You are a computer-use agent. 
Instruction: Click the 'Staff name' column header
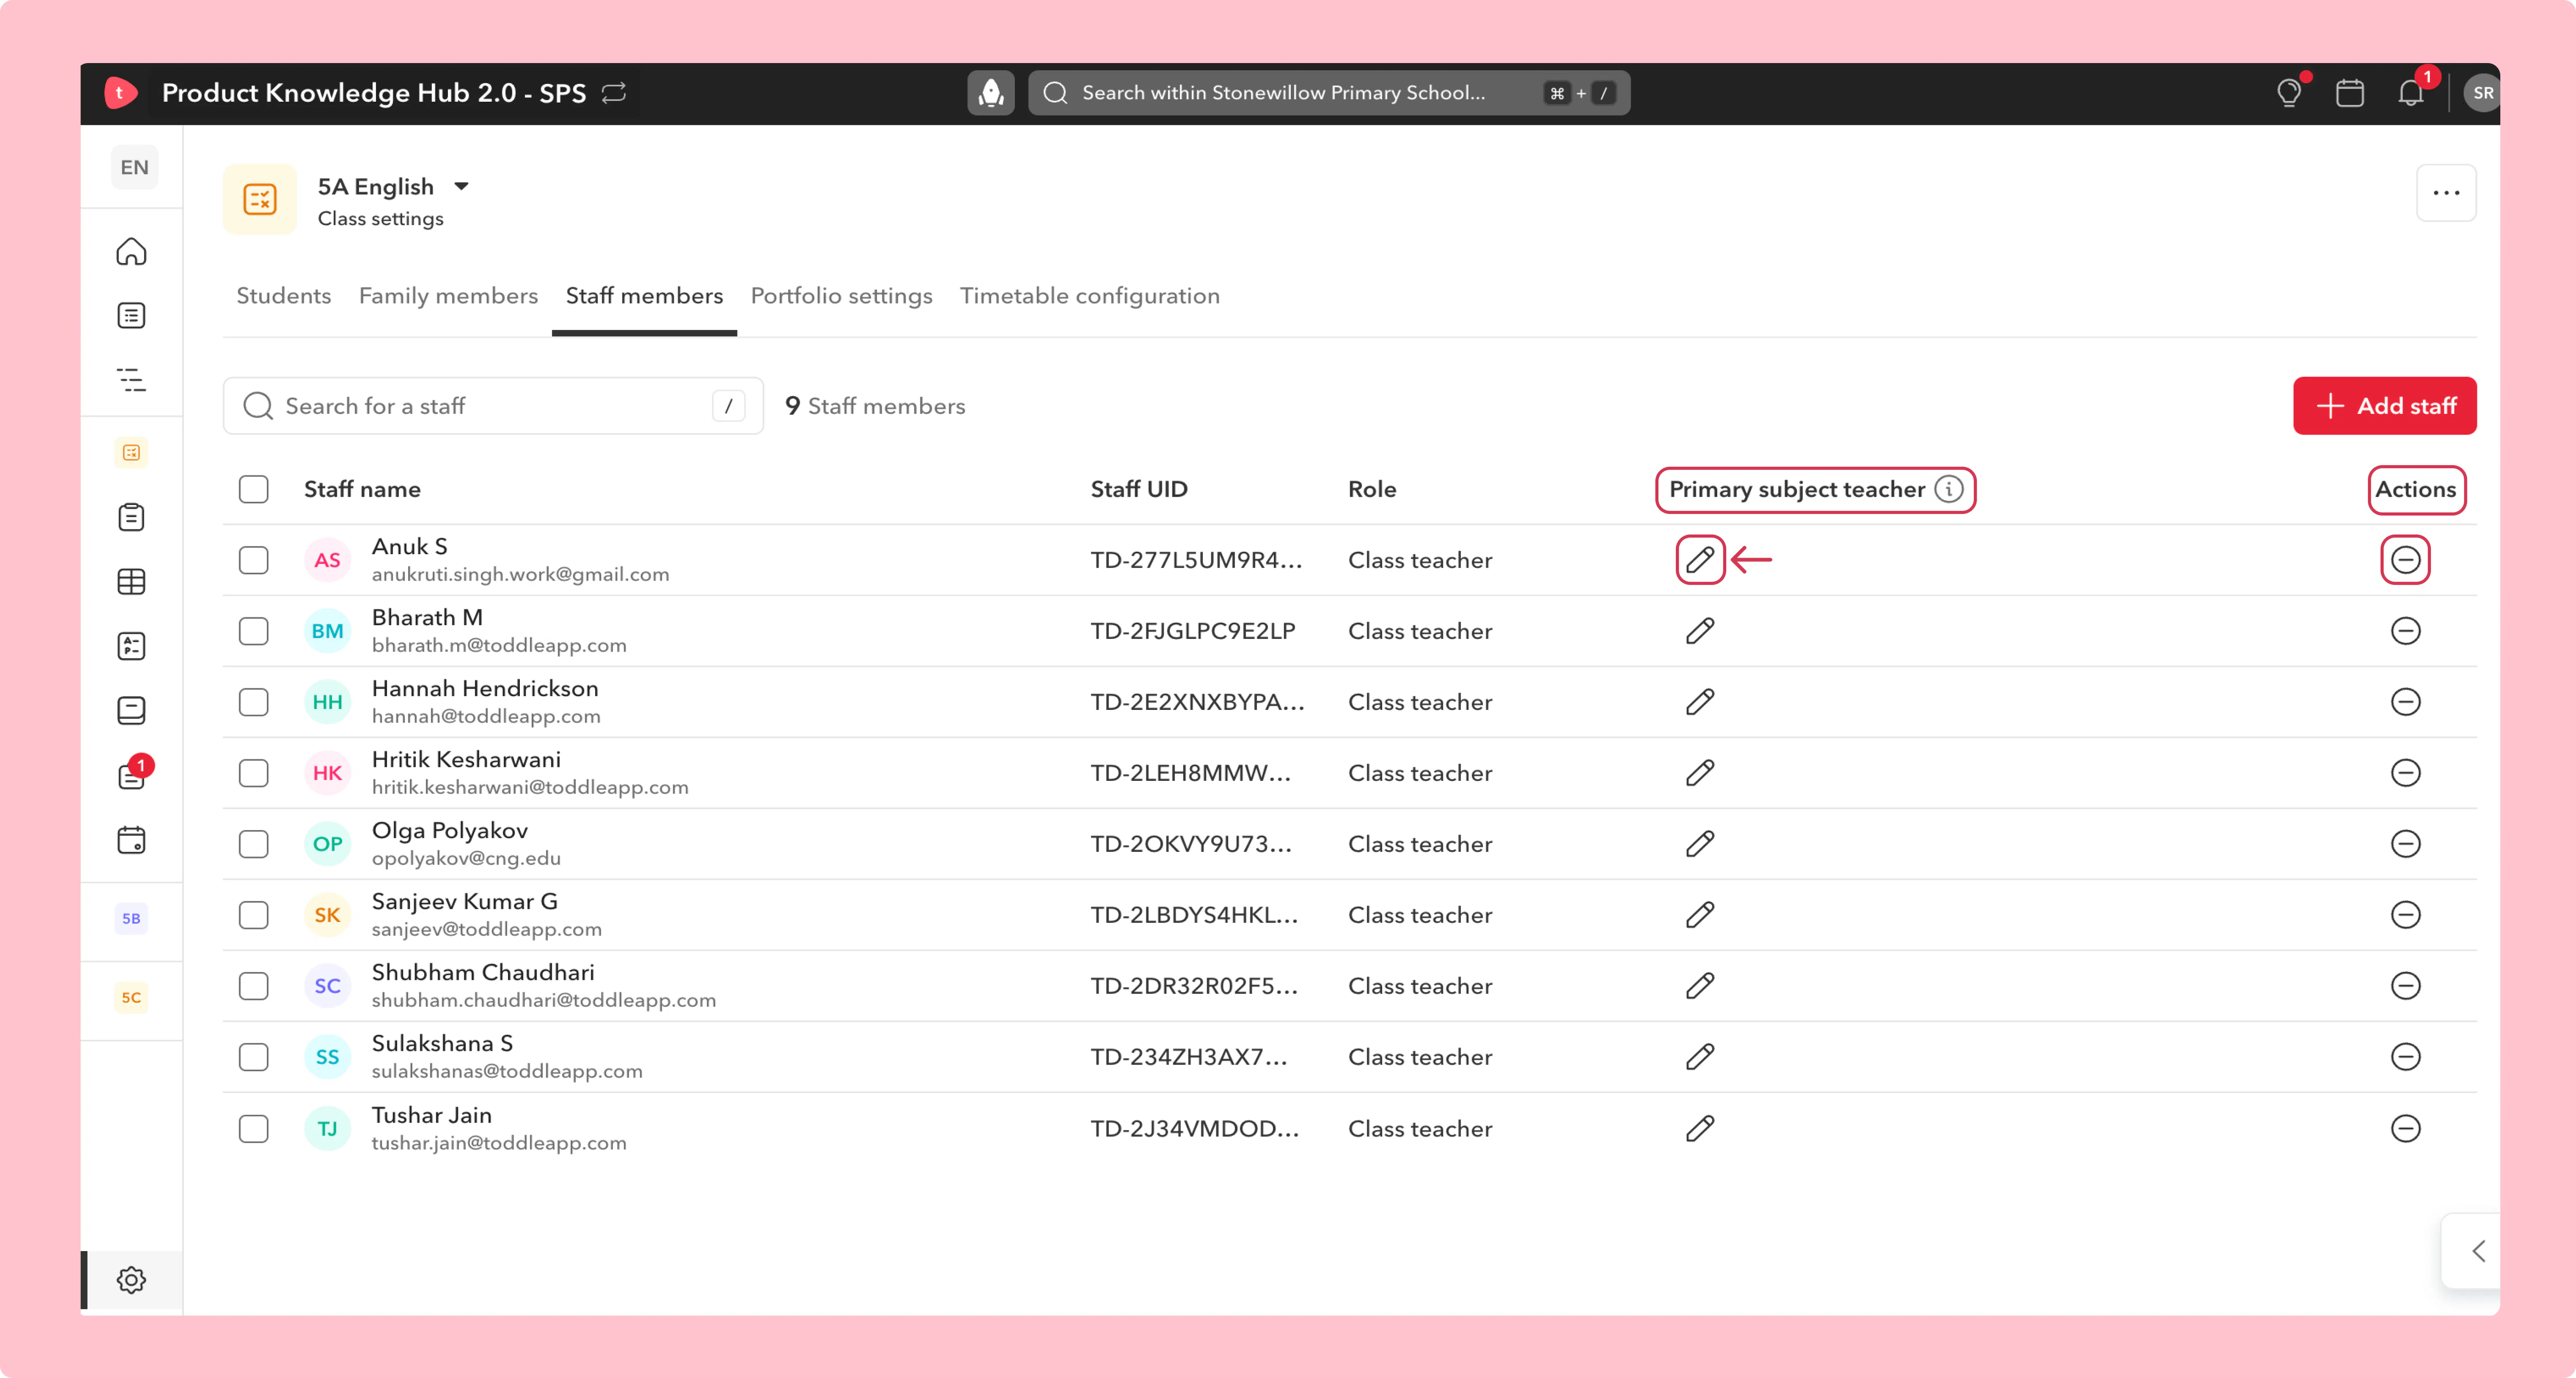pos(362,489)
